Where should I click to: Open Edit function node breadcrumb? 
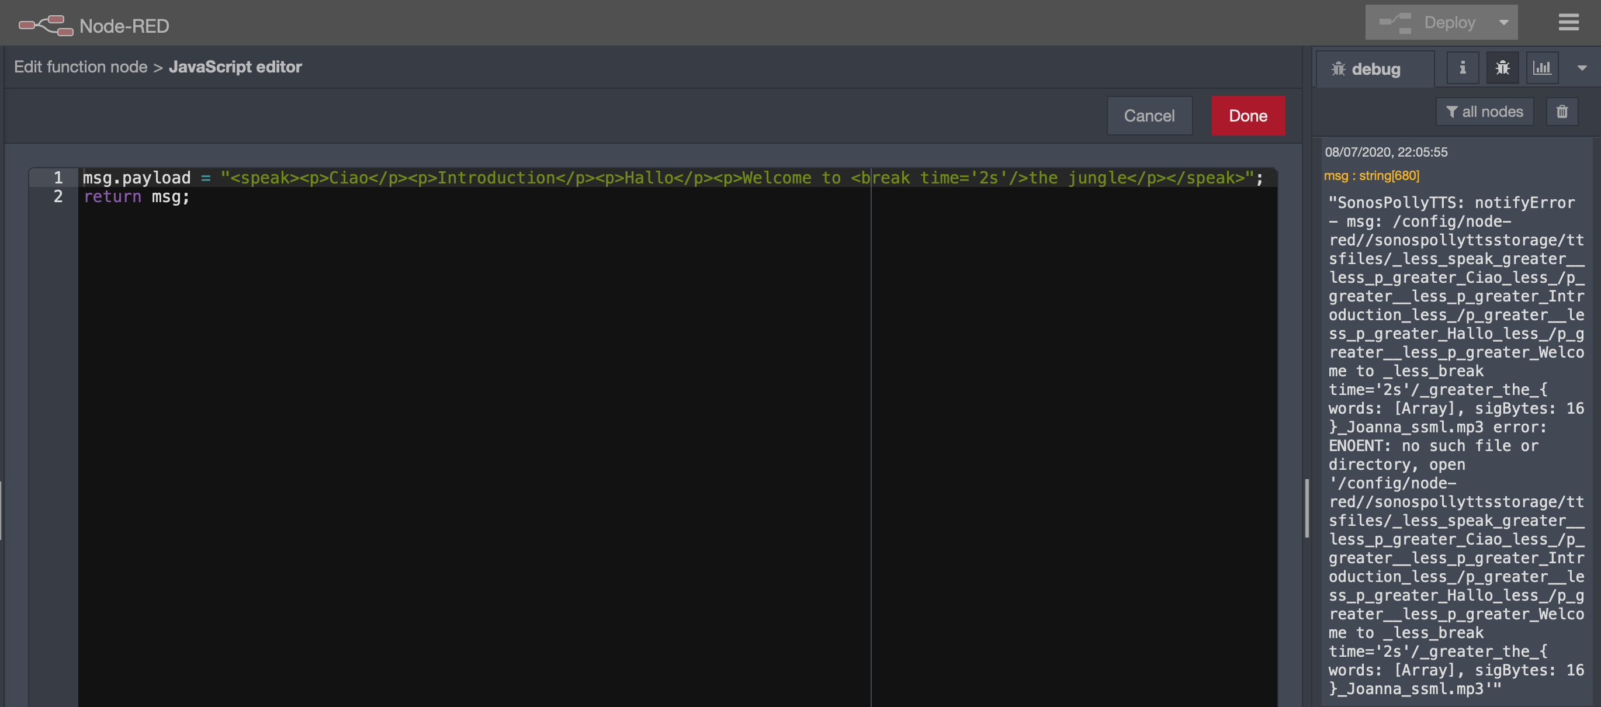tap(80, 67)
